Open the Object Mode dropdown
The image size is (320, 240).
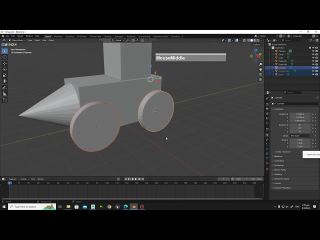(17, 40)
